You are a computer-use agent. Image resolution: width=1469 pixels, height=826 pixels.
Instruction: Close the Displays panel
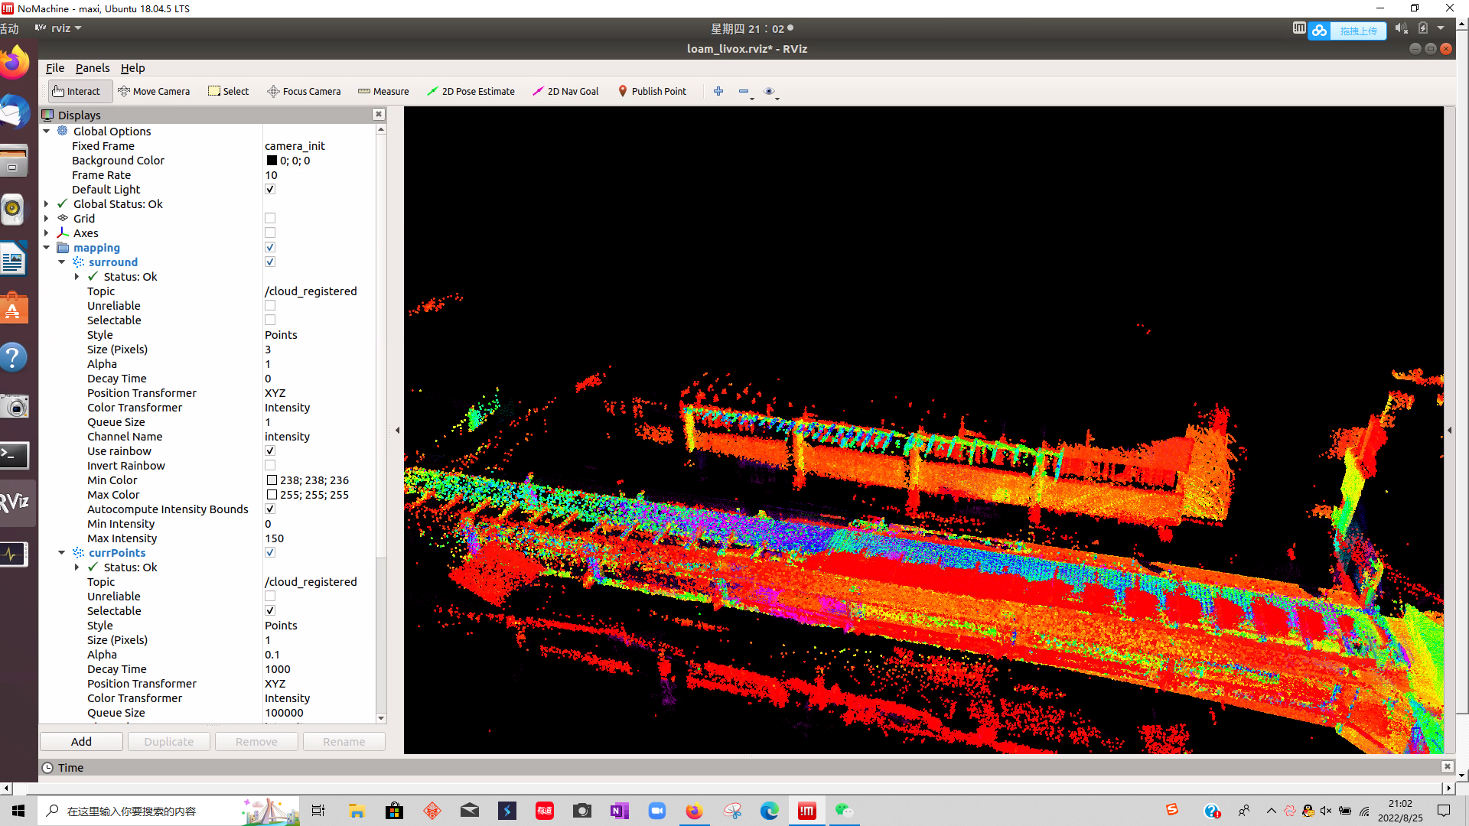tap(378, 114)
